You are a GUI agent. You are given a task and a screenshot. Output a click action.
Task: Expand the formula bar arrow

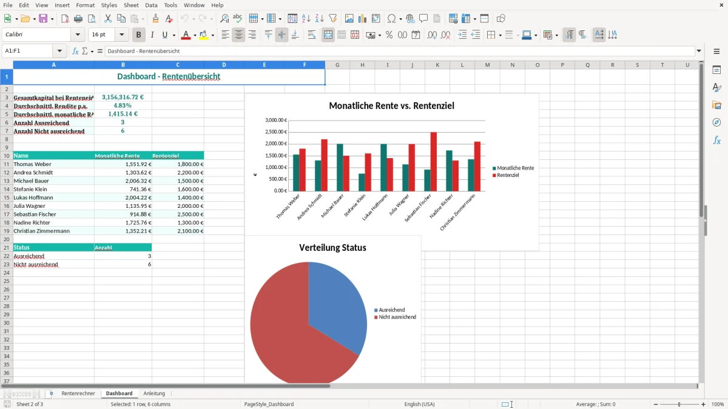[x=699, y=52]
